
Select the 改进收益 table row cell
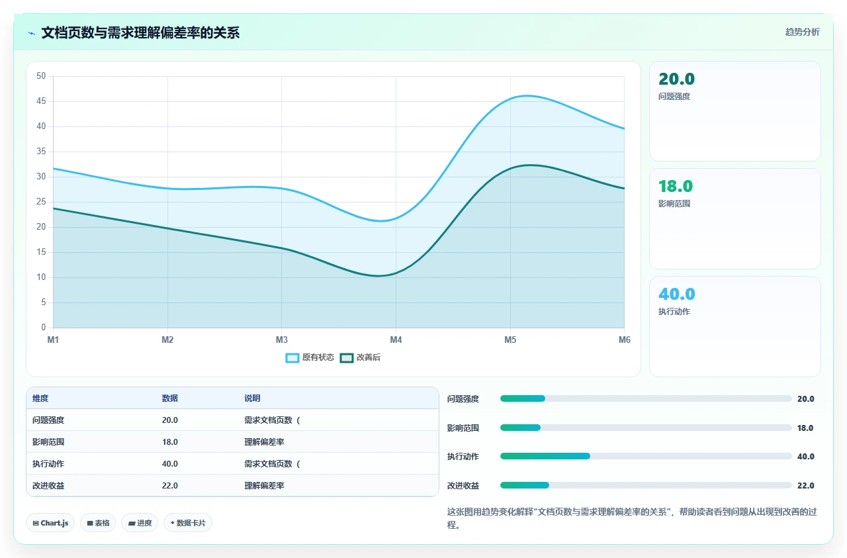48,485
